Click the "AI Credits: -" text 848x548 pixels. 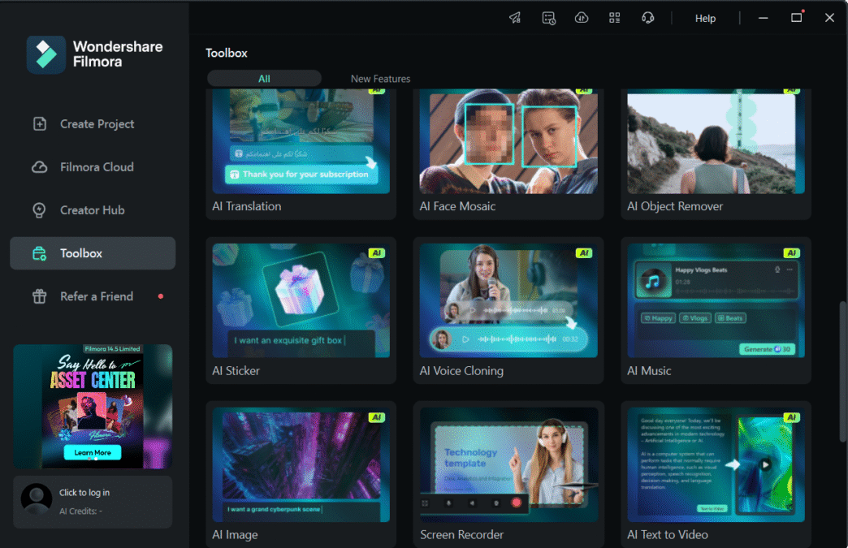click(80, 511)
